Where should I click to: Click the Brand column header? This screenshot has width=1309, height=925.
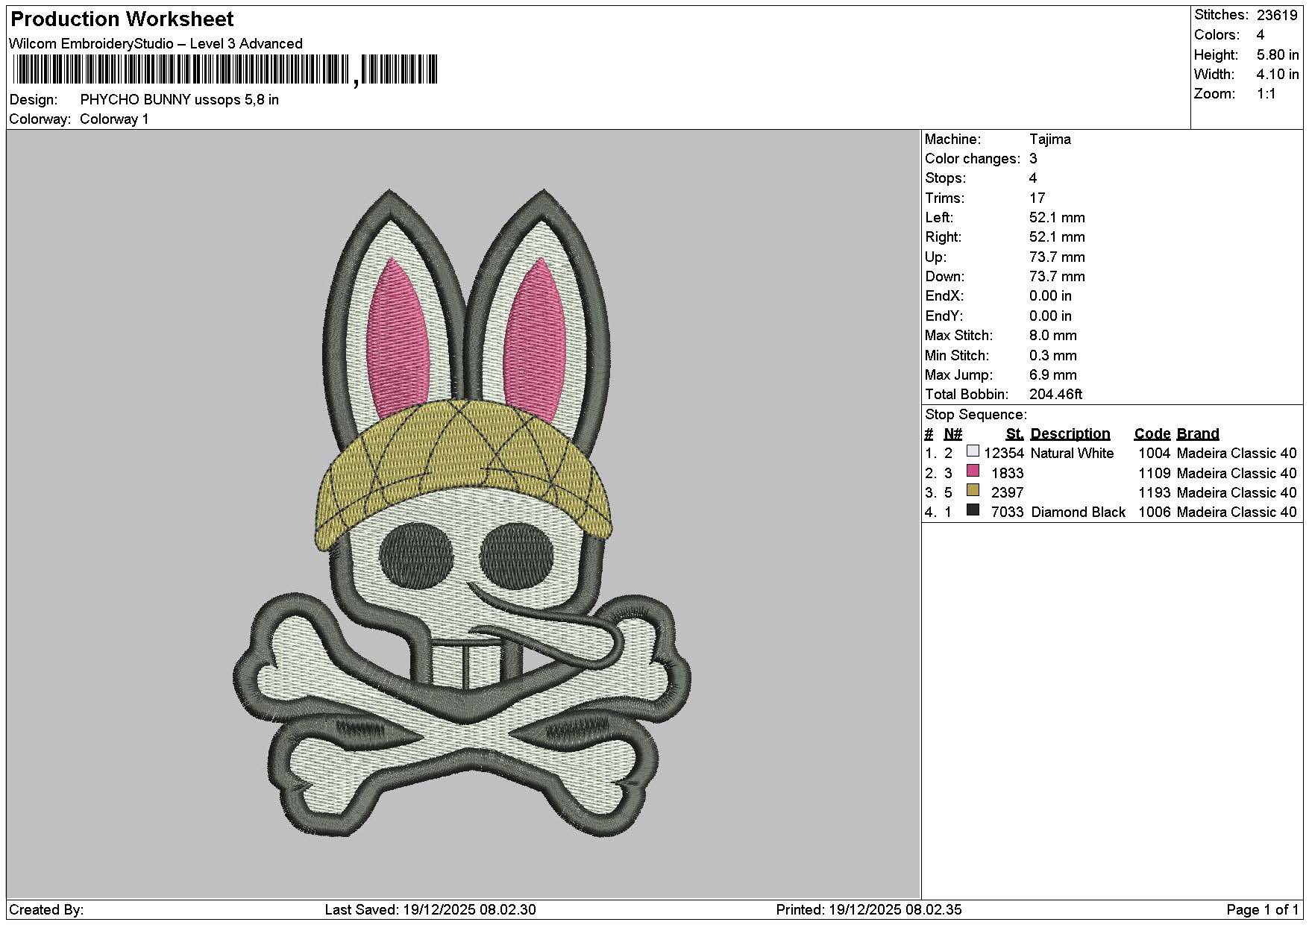tap(1198, 433)
